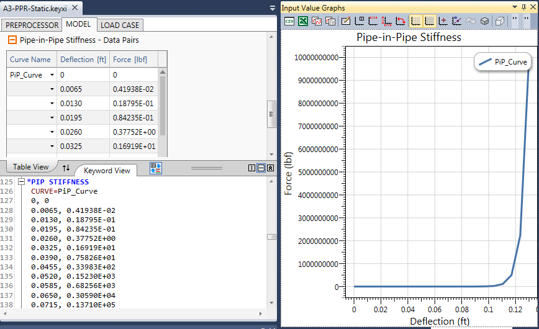
Task: Switch to Table View tab
Action: (30, 167)
